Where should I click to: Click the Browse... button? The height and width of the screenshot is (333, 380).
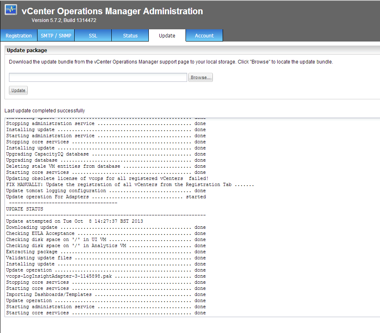200,77
